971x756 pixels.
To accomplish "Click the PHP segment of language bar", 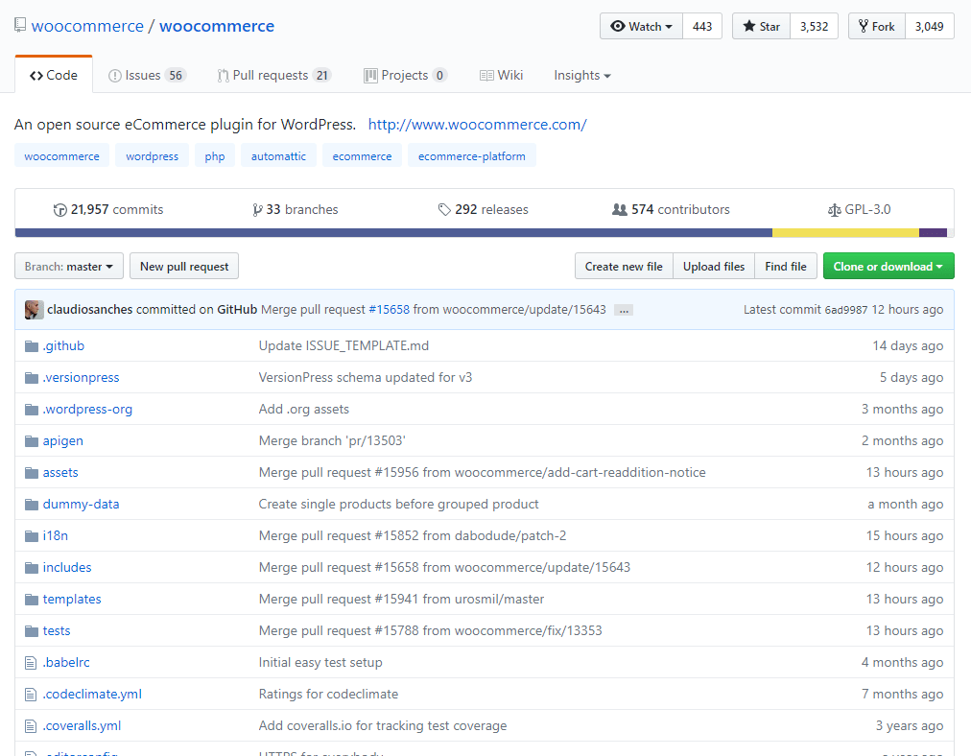I will [x=393, y=233].
